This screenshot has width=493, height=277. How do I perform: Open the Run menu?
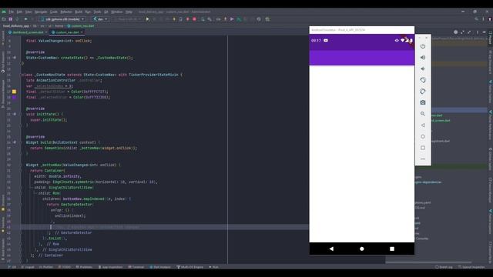point(88,12)
